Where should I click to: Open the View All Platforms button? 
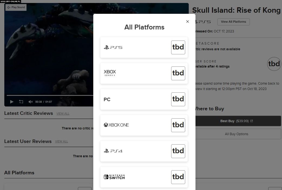(233, 22)
